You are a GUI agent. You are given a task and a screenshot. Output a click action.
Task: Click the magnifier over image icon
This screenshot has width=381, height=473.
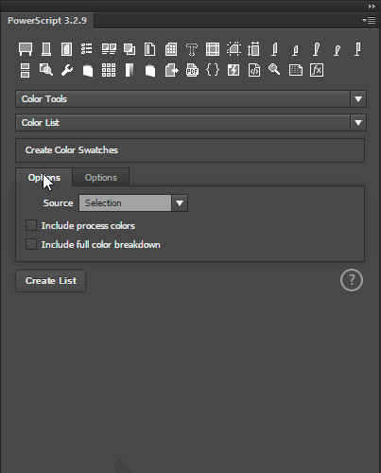point(46,70)
